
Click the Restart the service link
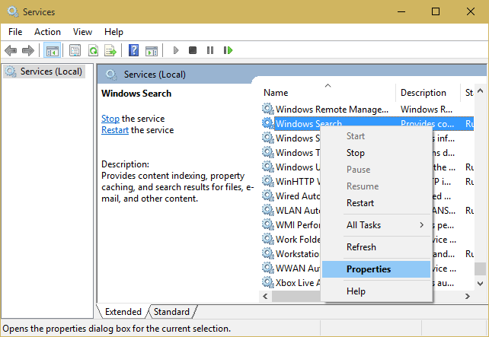point(115,130)
